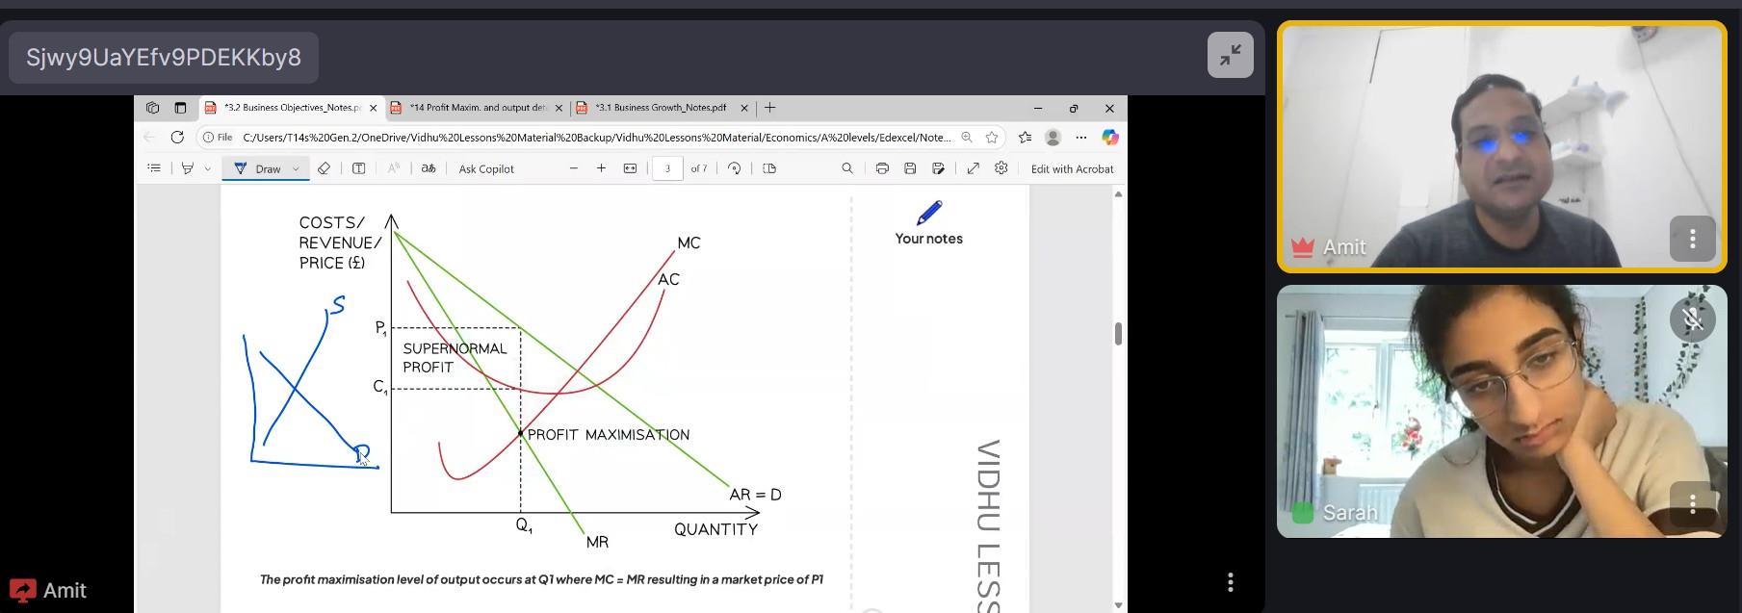Viewport: 1742px width, 613px height.
Task: Toggle the table of contents sidebar
Action: coord(154,168)
